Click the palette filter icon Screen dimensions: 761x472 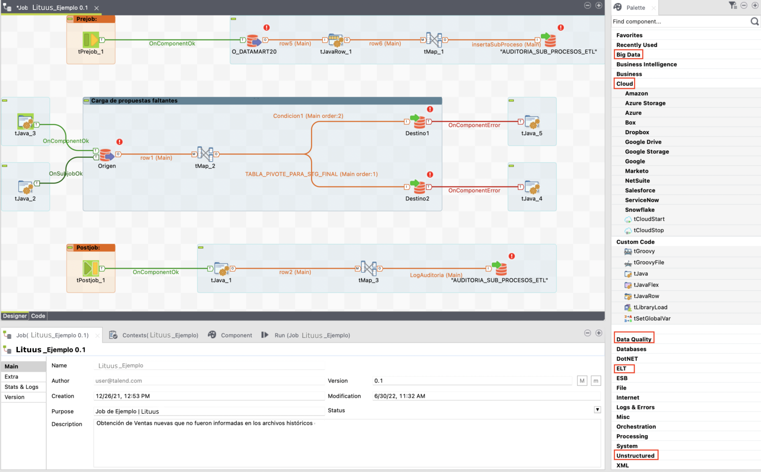pyautogui.click(x=733, y=5)
